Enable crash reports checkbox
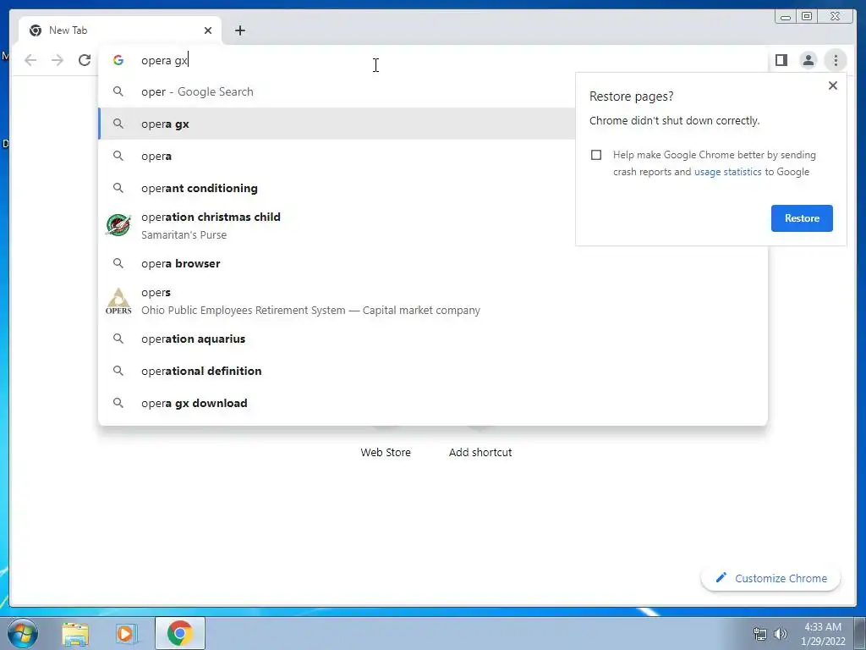This screenshot has height=650, width=866. pyautogui.click(x=596, y=155)
